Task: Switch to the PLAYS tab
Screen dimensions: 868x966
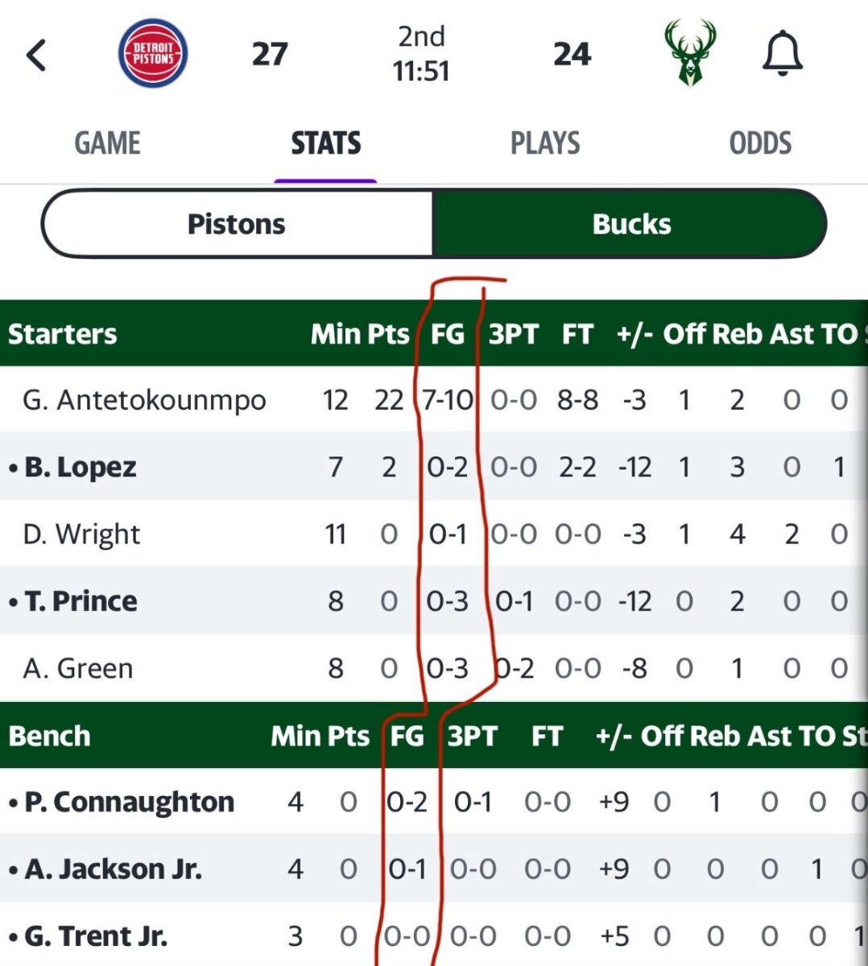Action: click(x=545, y=143)
